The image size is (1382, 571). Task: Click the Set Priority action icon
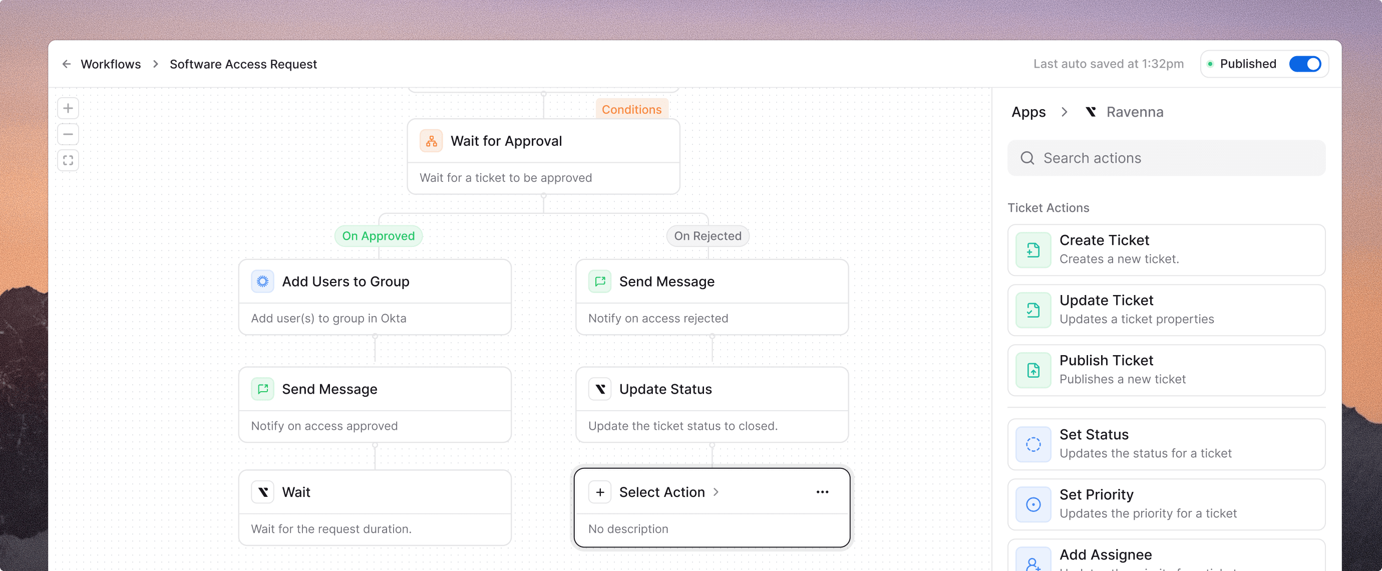pyautogui.click(x=1032, y=504)
